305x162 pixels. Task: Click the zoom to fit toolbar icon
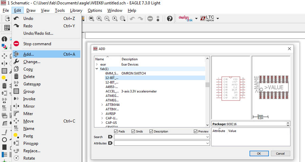[x=91, y=19]
